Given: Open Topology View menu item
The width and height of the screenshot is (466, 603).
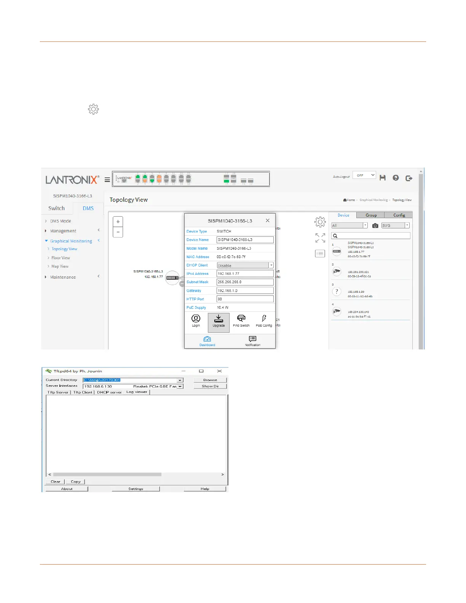Looking at the screenshot, I should pos(64,249).
